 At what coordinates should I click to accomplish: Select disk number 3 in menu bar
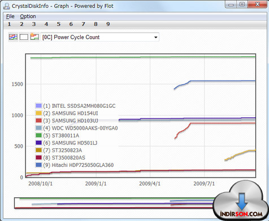pos(34,24)
